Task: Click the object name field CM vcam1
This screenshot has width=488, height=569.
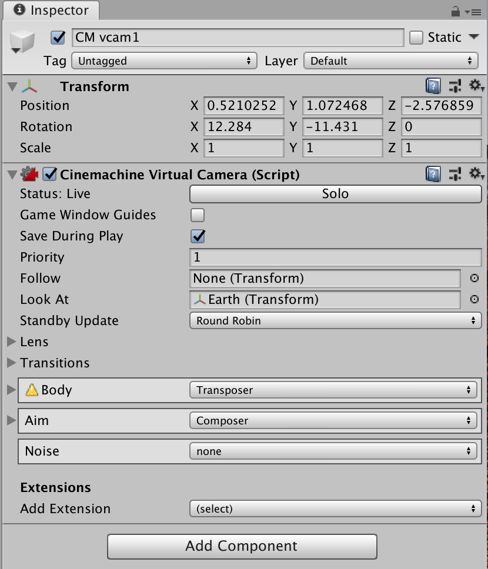Action: [x=238, y=38]
